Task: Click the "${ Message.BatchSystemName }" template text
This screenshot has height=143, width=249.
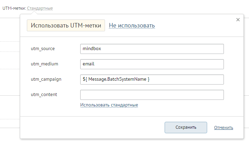Action: coord(116,79)
